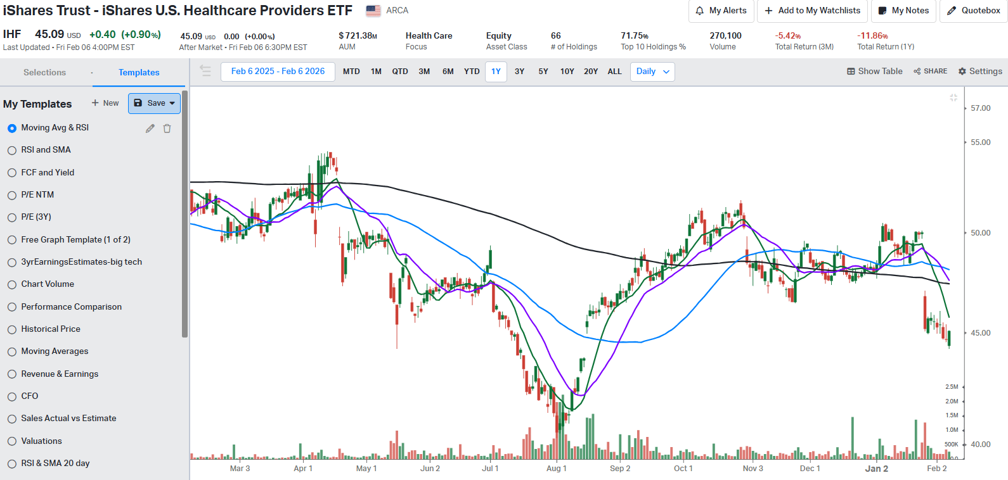This screenshot has width=1008, height=480.
Task: Select the 3Y time range
Action: (x=519, y=72)
